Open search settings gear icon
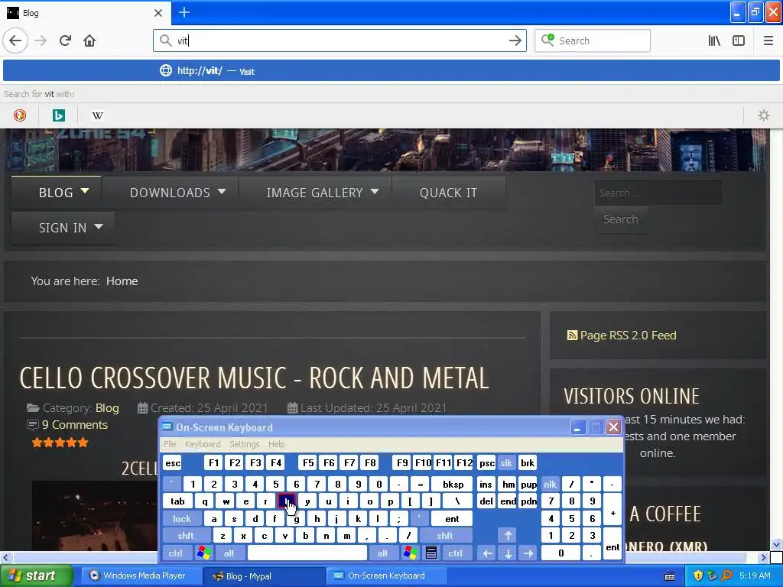The width and height of the screenshot is (783, 587). 764,115
